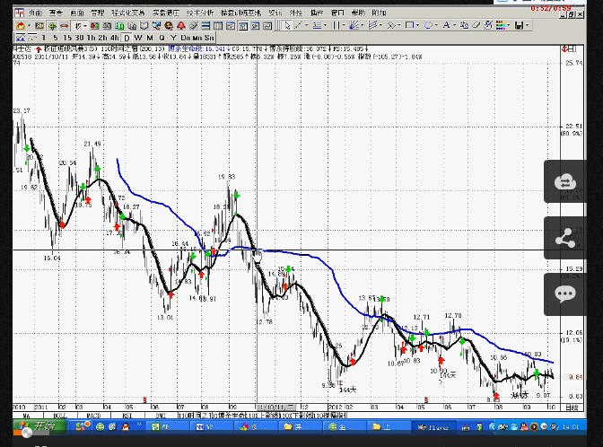603x447 pixels.
Task: Select the trend line drawing tool
Action: [299, 26]
